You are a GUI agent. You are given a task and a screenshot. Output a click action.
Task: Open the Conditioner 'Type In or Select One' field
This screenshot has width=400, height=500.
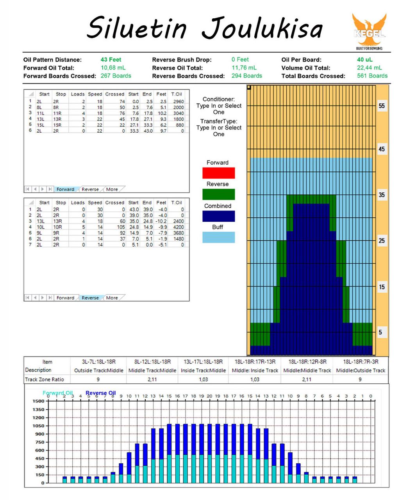pyautogui.click(x=219, y=109)
